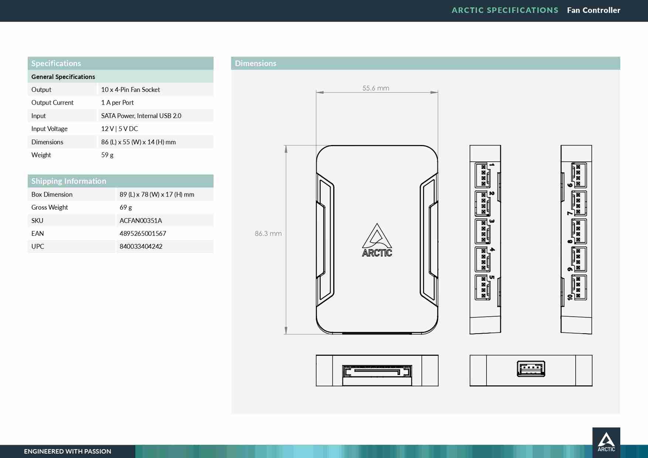Screen dimensions: 648x458
Task: Click the EAN value '4895265001567'
Action: 143,234
